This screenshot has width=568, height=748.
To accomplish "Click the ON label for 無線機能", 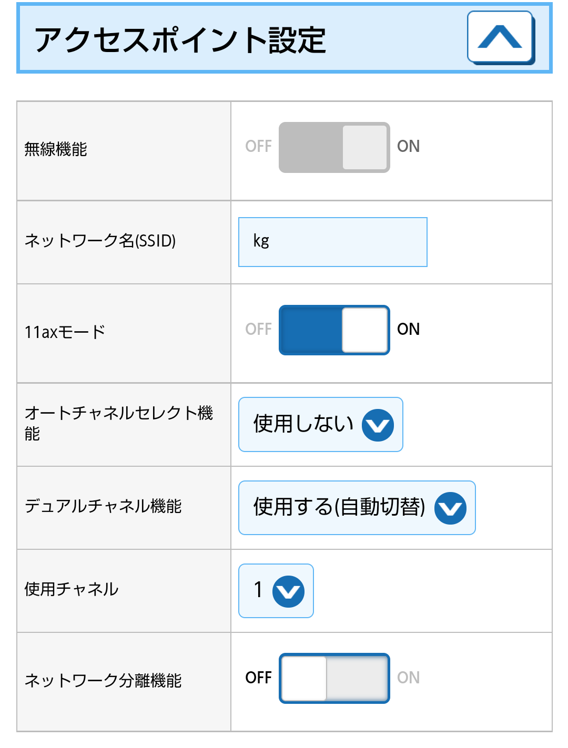I will coord(408,147).
